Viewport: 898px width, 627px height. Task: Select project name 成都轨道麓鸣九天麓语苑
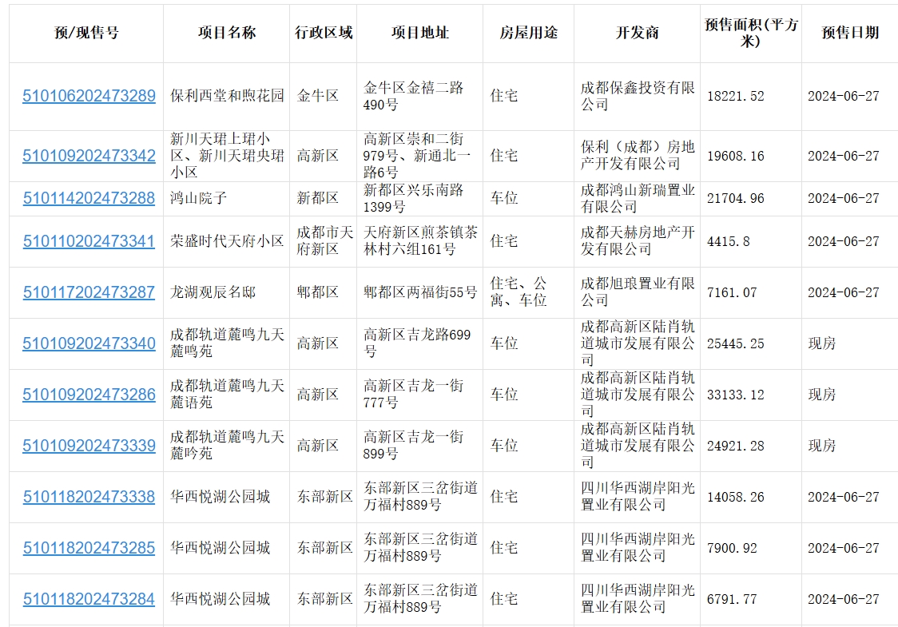(x=227, y=395)
